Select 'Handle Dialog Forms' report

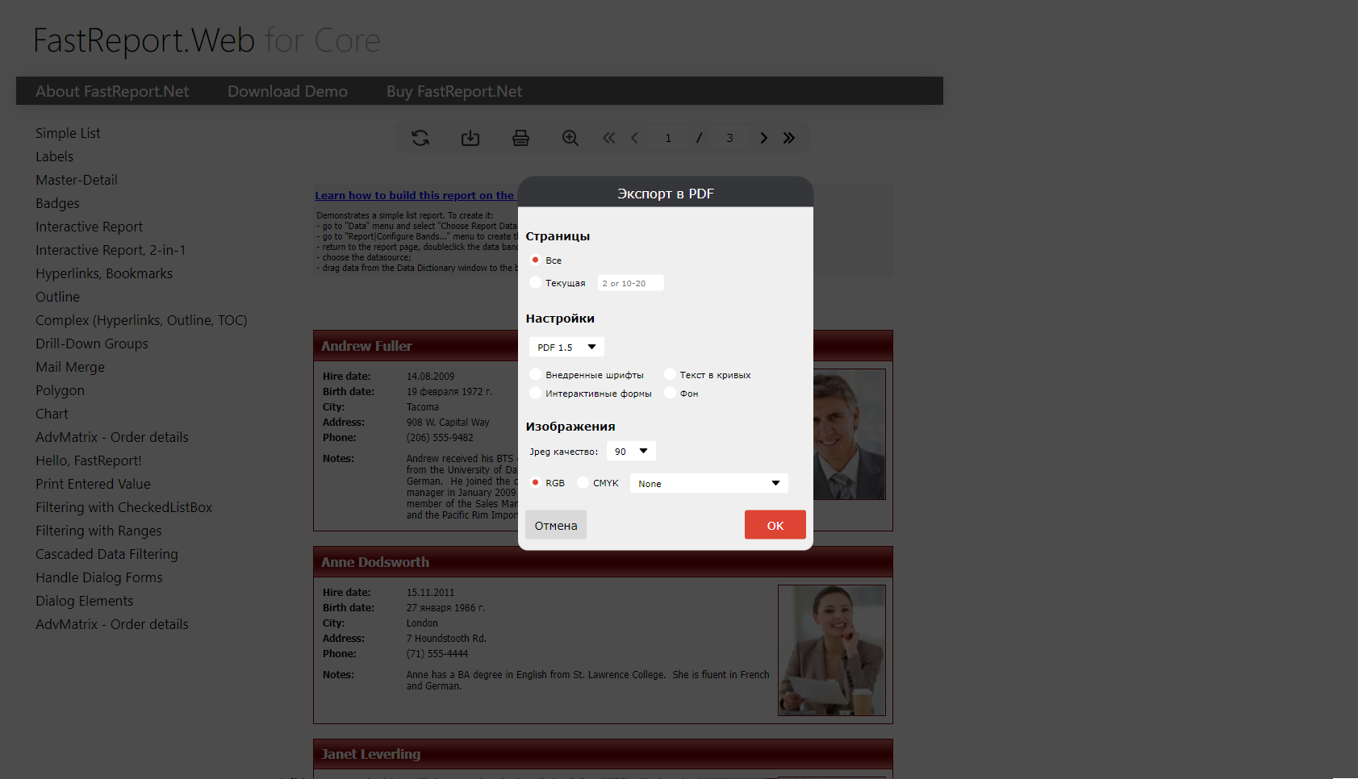[99, 577]
